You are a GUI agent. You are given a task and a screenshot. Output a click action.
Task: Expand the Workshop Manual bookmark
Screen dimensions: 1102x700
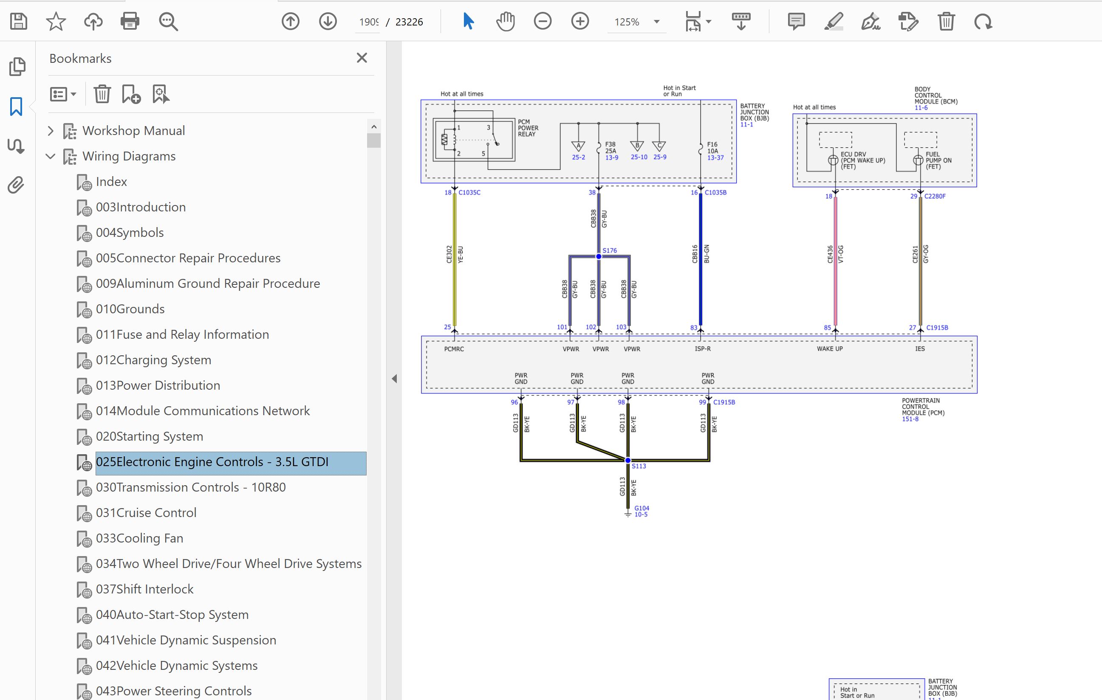pyautogui.click(x=51, y=131)
